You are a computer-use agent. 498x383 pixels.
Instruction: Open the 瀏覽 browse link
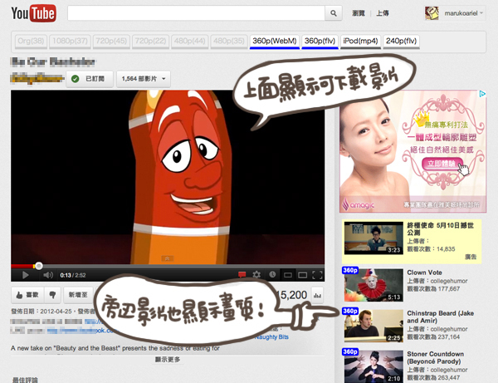click(359, 13)
